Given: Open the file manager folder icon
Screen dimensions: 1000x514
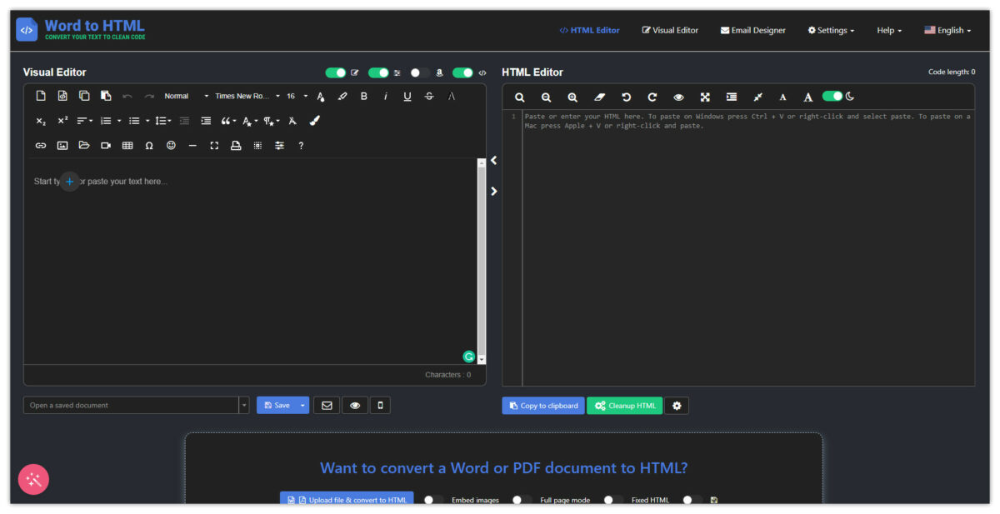Looking at the screenshot, I should pyautogui.click(x=84, y=146).
